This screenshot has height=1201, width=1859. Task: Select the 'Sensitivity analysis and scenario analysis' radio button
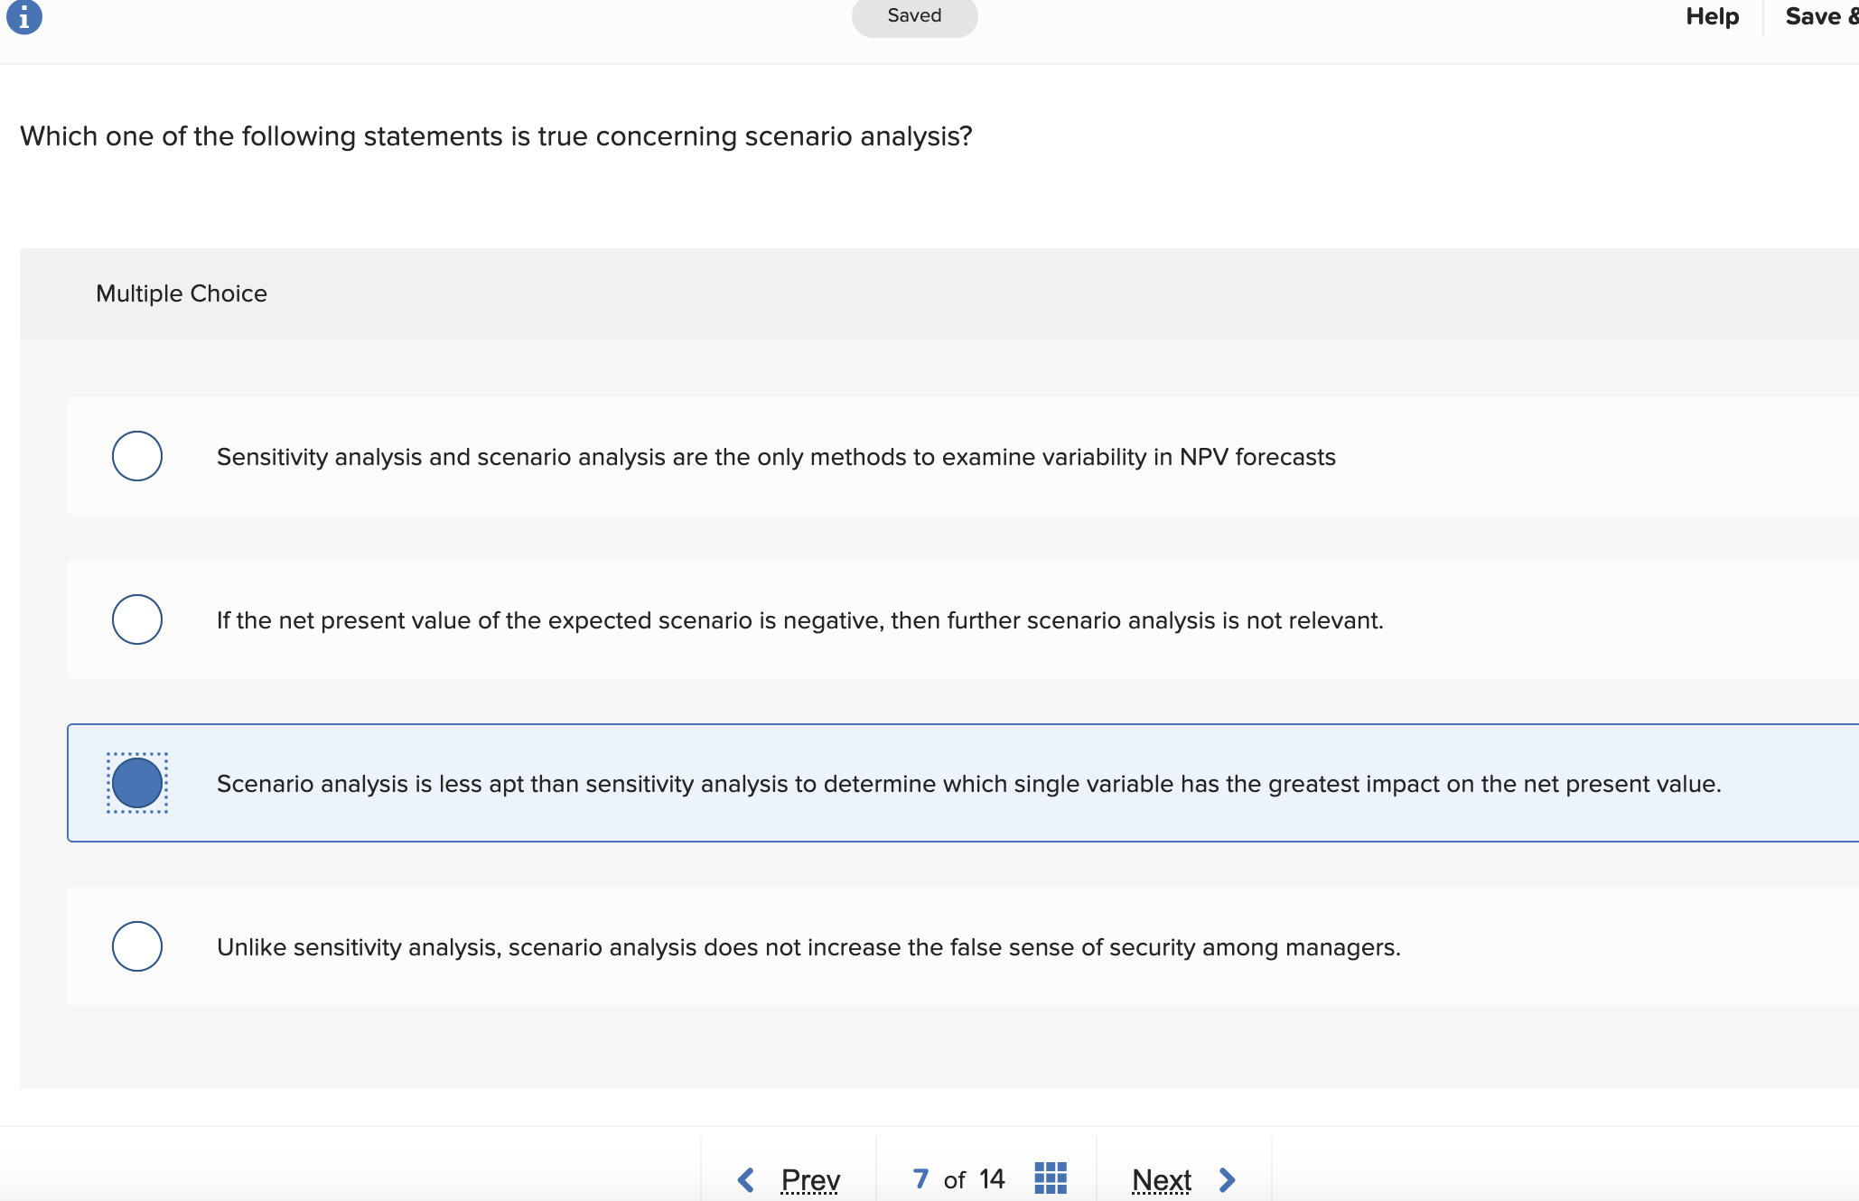pyautogui.click(x=137, y=456)
